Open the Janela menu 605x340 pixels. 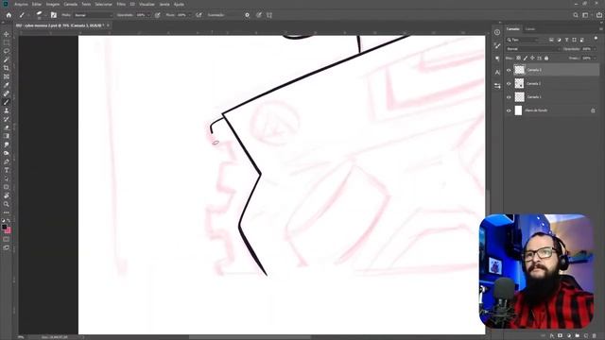pyautogui.click(x=164, y=4)
